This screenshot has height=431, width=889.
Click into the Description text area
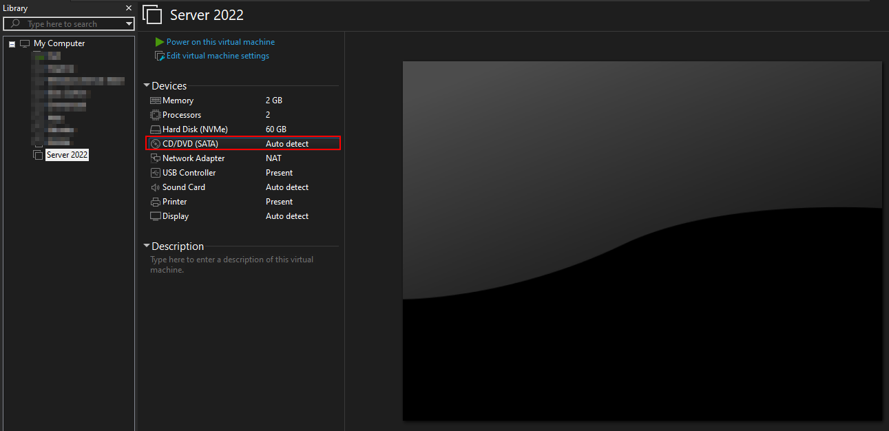232,265
